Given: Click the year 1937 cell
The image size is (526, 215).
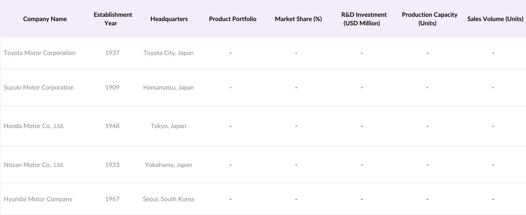Looking at the screenshot, I should [x=112, y=53].
